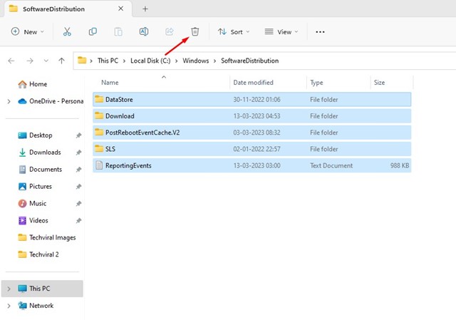Add a new tab with plus button
456x320 pixels.
coord(145,9)
